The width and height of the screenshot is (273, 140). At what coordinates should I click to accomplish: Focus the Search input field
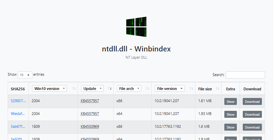(x=245, y=75)
